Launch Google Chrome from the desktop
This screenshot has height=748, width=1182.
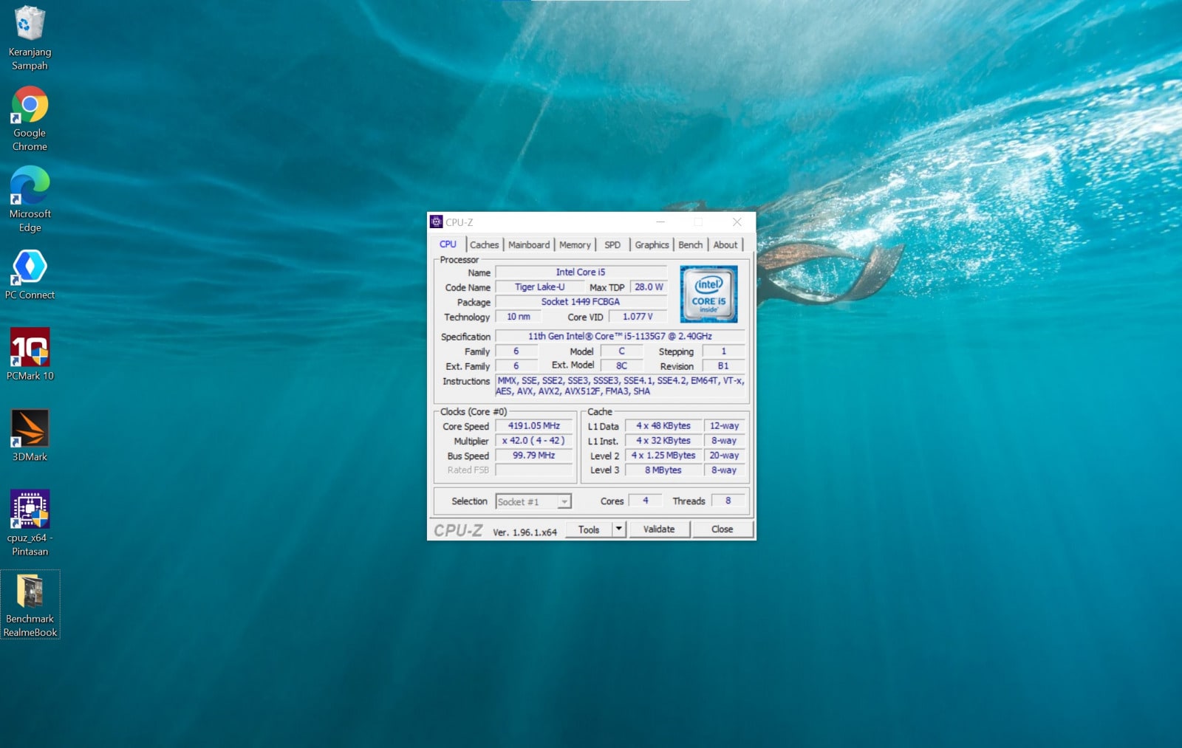point(30,106)
